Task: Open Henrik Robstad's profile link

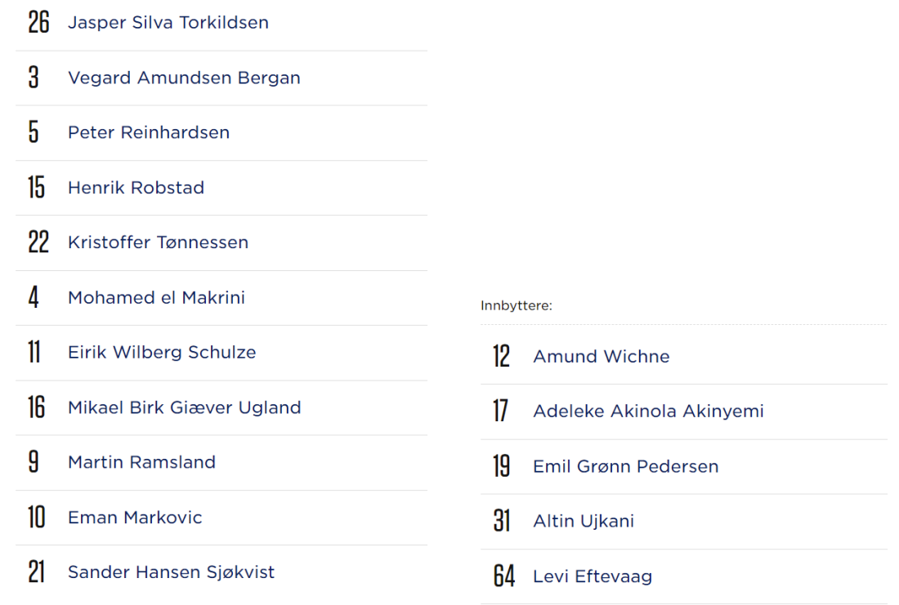Action: [136, 188]
